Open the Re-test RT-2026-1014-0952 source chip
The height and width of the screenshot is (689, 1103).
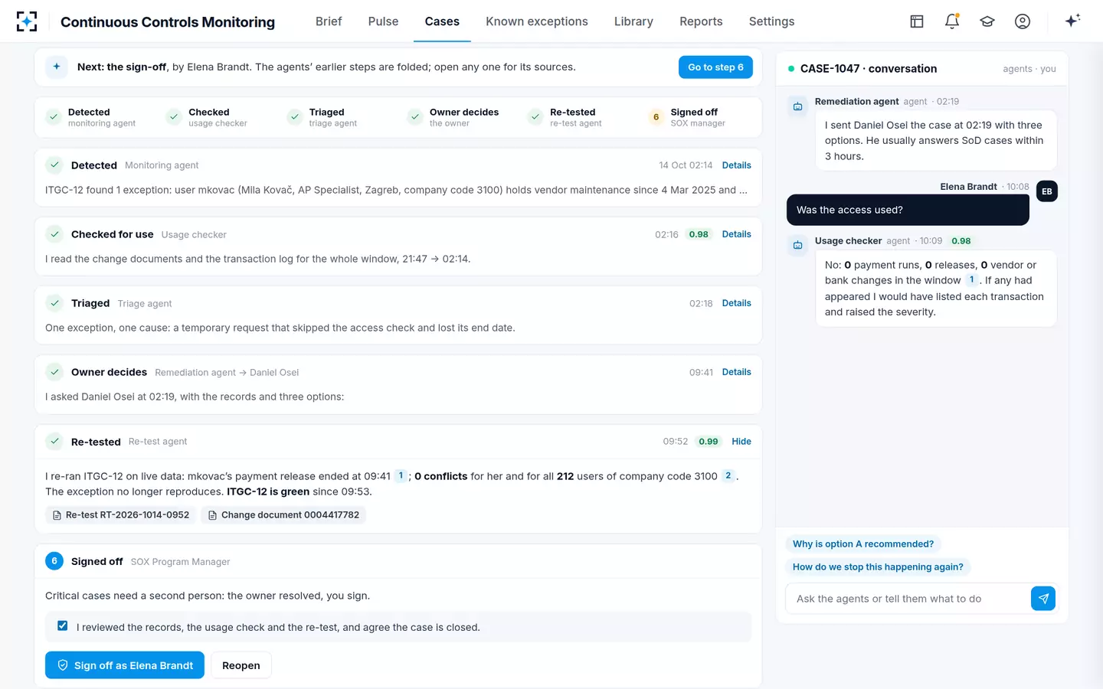pos(121,515)
